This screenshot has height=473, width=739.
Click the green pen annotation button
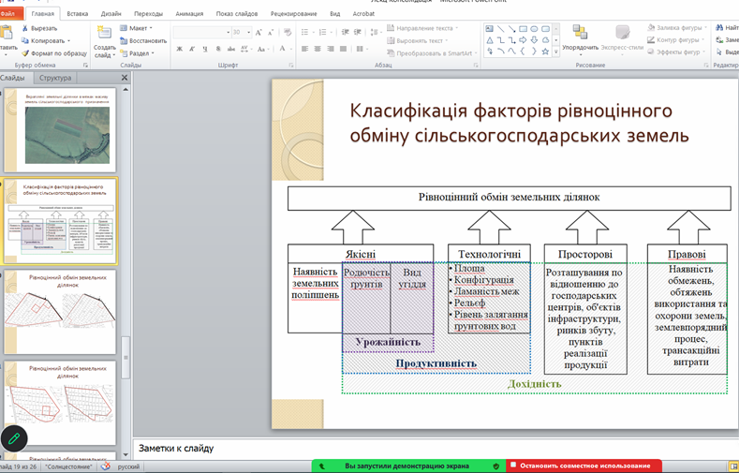14,437
